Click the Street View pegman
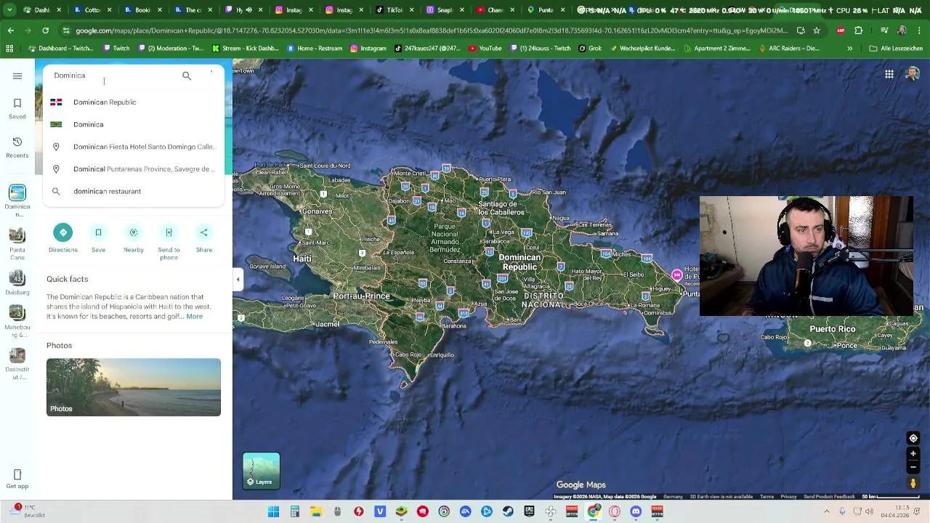 click(x=913, y=483)
